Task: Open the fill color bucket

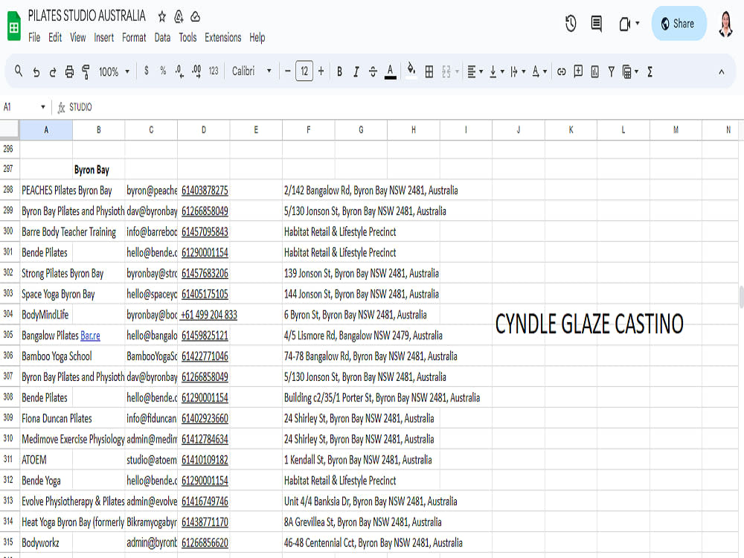Action: tap(411, 71)
